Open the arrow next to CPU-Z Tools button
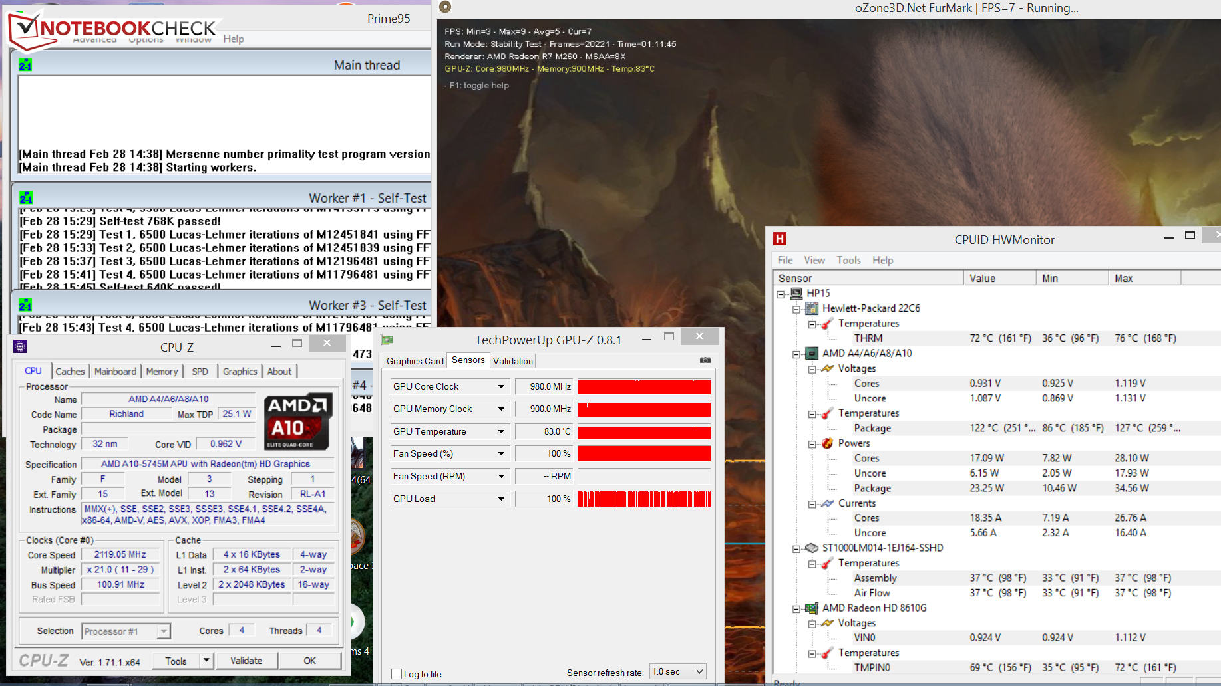The height and width of the screenshot is (686, 1221). [x=206, y=661]
